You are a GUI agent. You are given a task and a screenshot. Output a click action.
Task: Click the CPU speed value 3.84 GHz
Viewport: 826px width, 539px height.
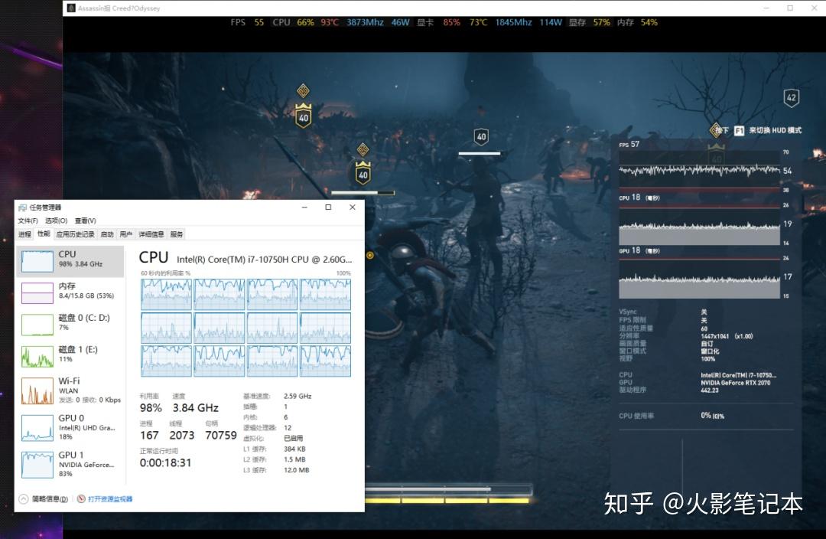[x=196, y=407]
